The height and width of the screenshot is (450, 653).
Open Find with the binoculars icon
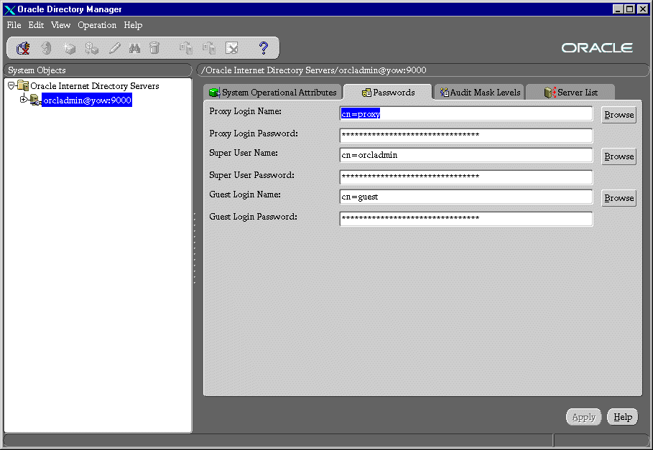coord(134,48)
